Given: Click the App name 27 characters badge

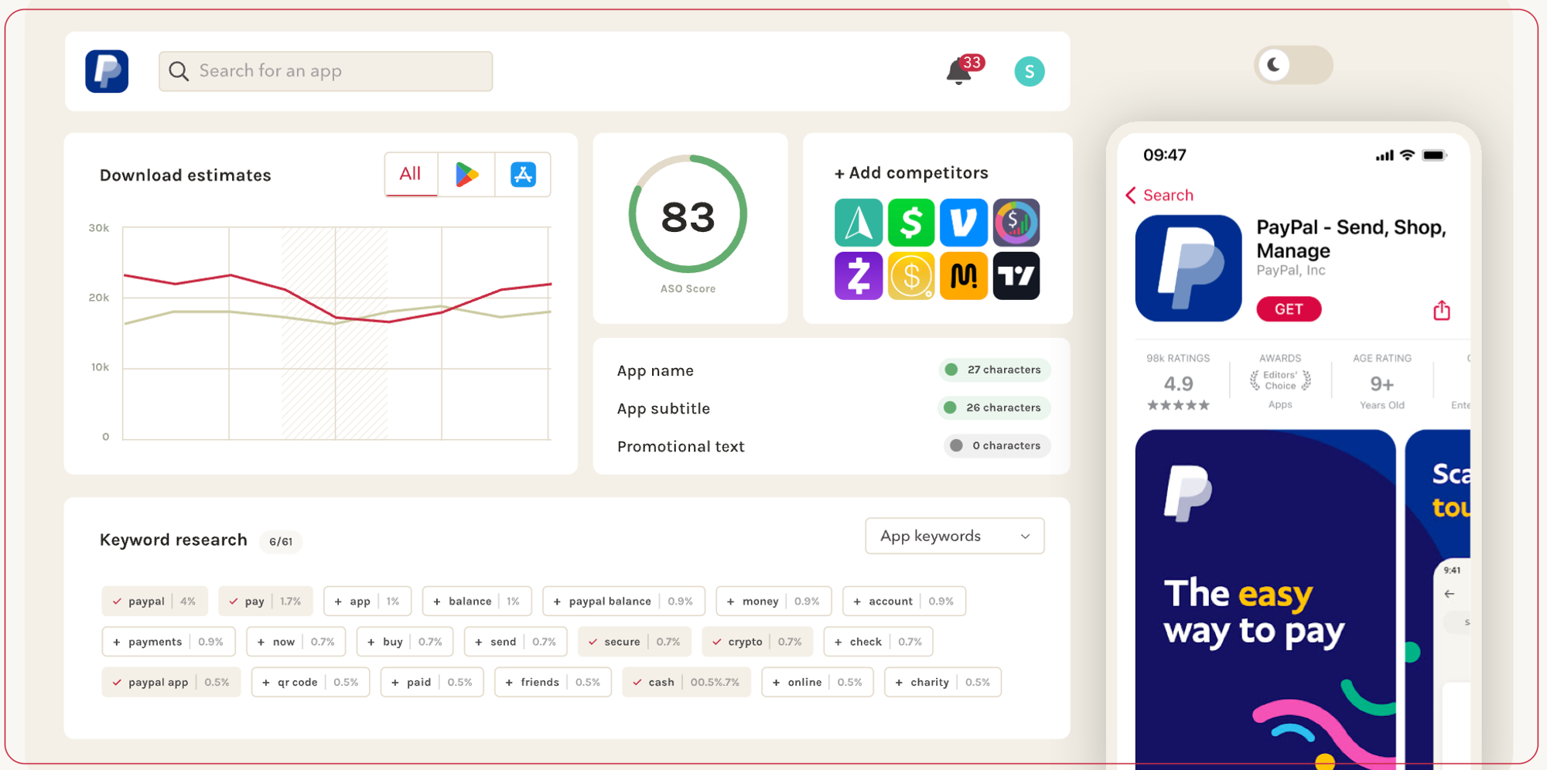Looking at the screenshot, I should coord(995,370).
